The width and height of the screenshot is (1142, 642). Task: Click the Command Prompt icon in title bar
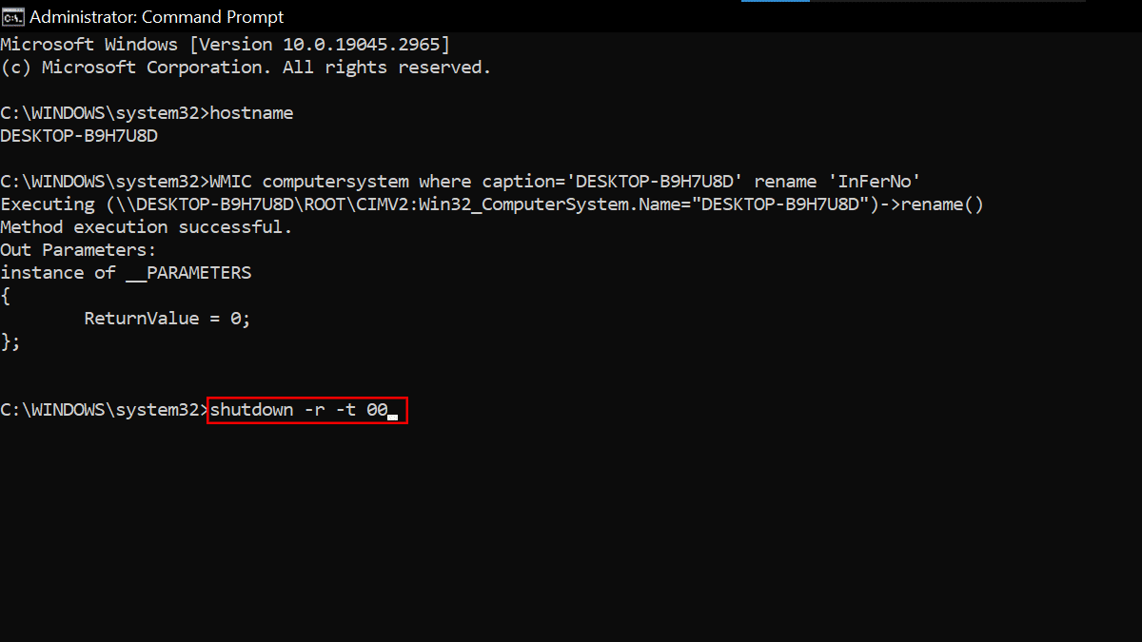click(12, 16)
